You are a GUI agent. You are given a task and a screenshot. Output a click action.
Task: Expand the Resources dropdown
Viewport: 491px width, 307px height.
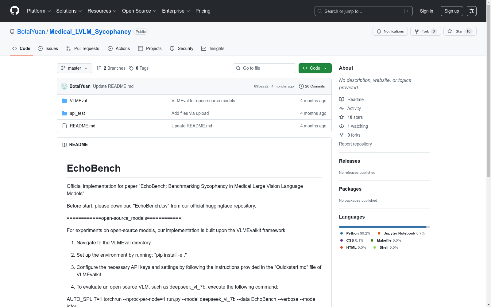102,11
